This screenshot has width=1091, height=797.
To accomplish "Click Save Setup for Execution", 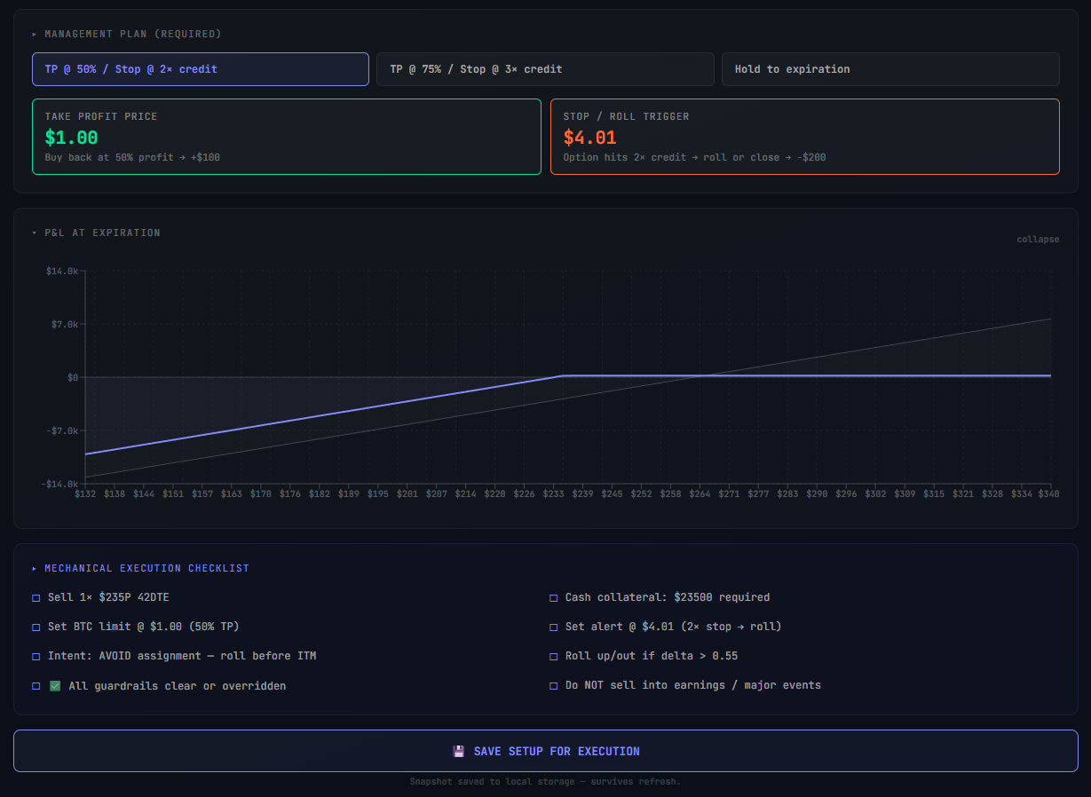I will click(545, 750).
